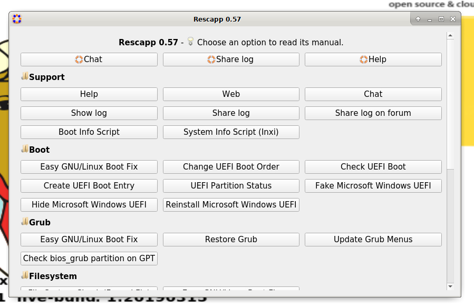Open Boot Info Script
Image resolution: width=474 pixels, height=307 pixels.
89,132
